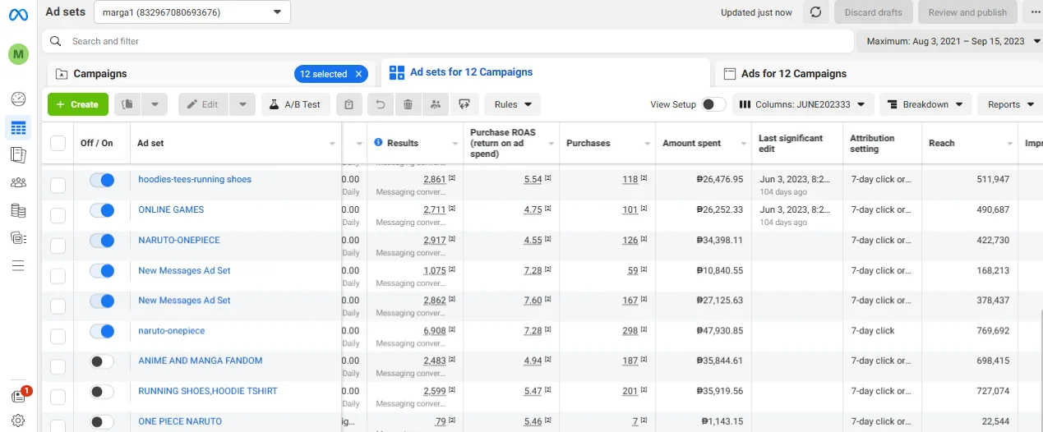Click Discard drafts button
The height and width of the screenshot is (432, 1043).
[x=873, y=12]
